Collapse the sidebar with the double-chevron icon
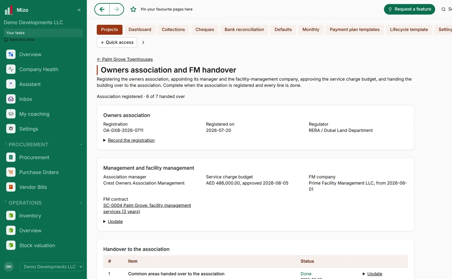The image size is (452, 279). [x=79, y=10]
